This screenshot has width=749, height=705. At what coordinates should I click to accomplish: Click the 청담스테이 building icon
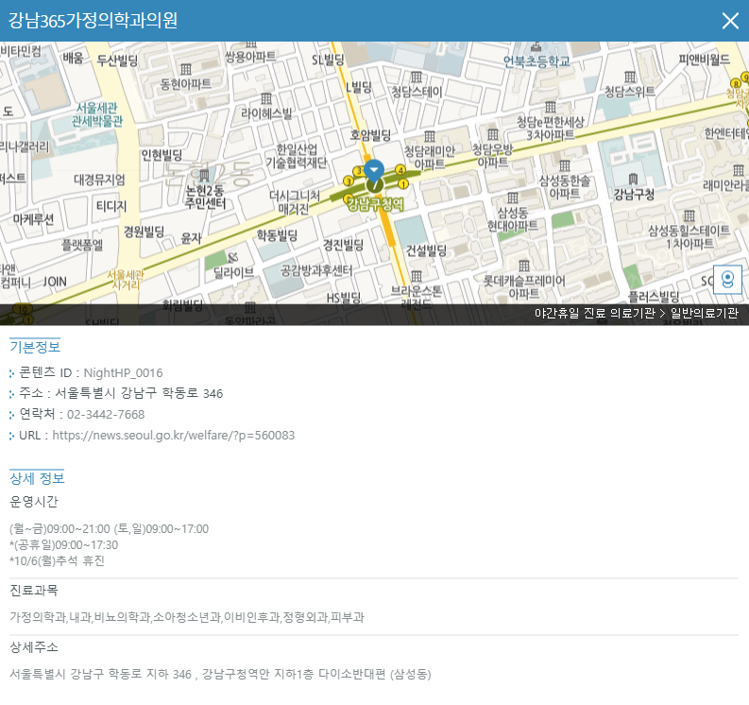[x=417, y=77]
